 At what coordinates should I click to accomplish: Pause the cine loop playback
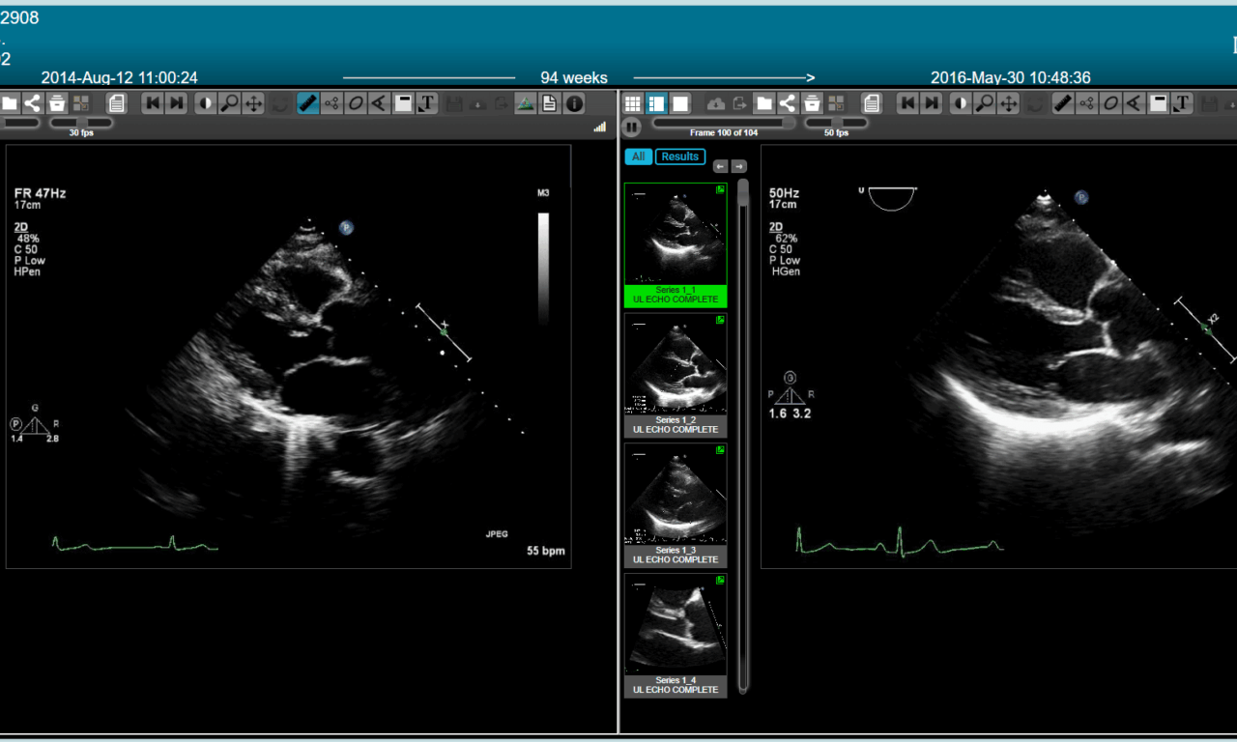pyautogui.click(x=632, y=126)
